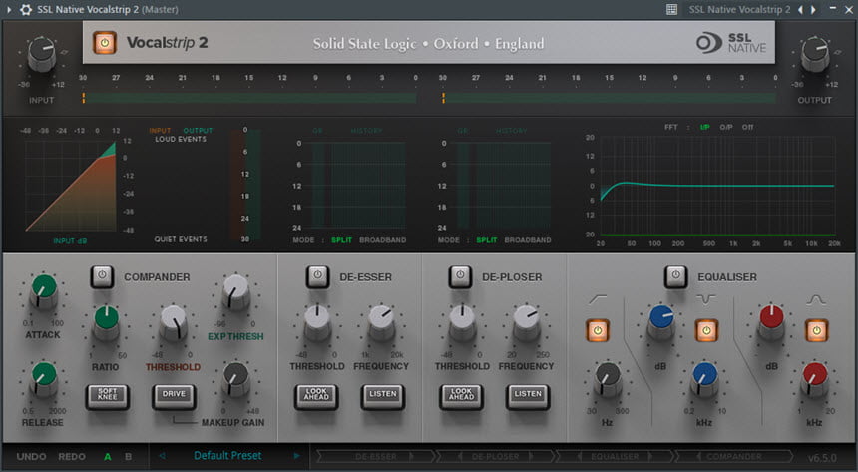Disable the blue notch EQ band power button
The image size is (858, 472).
coord(706,330)
